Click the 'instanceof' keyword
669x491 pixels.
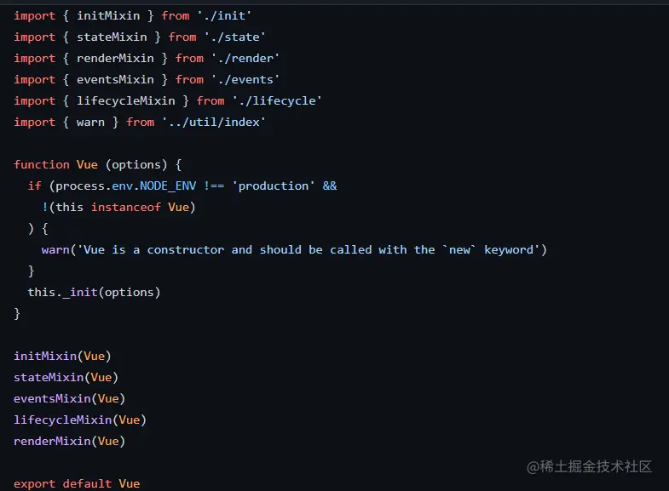click(x=126, y=208)
